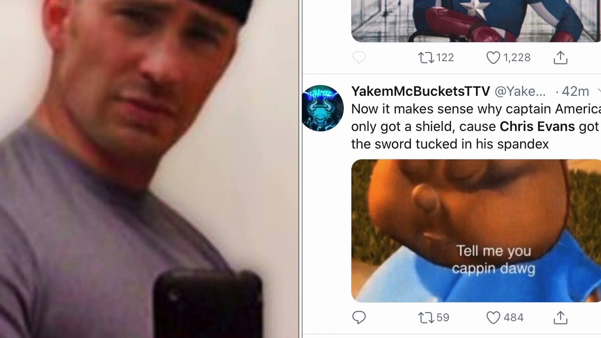Open the 'Tell me you cappin dawg' image
This screenshot has width=601, height=338.
pyautogui.click(x=476, y=231)
